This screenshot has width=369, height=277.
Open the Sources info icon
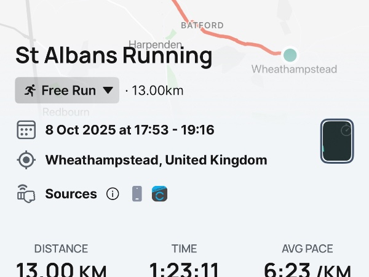point(113,194)
